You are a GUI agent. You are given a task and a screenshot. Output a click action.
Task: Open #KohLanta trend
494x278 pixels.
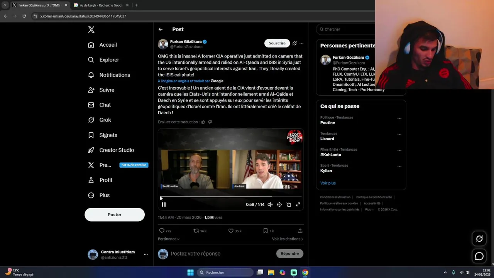331,155
